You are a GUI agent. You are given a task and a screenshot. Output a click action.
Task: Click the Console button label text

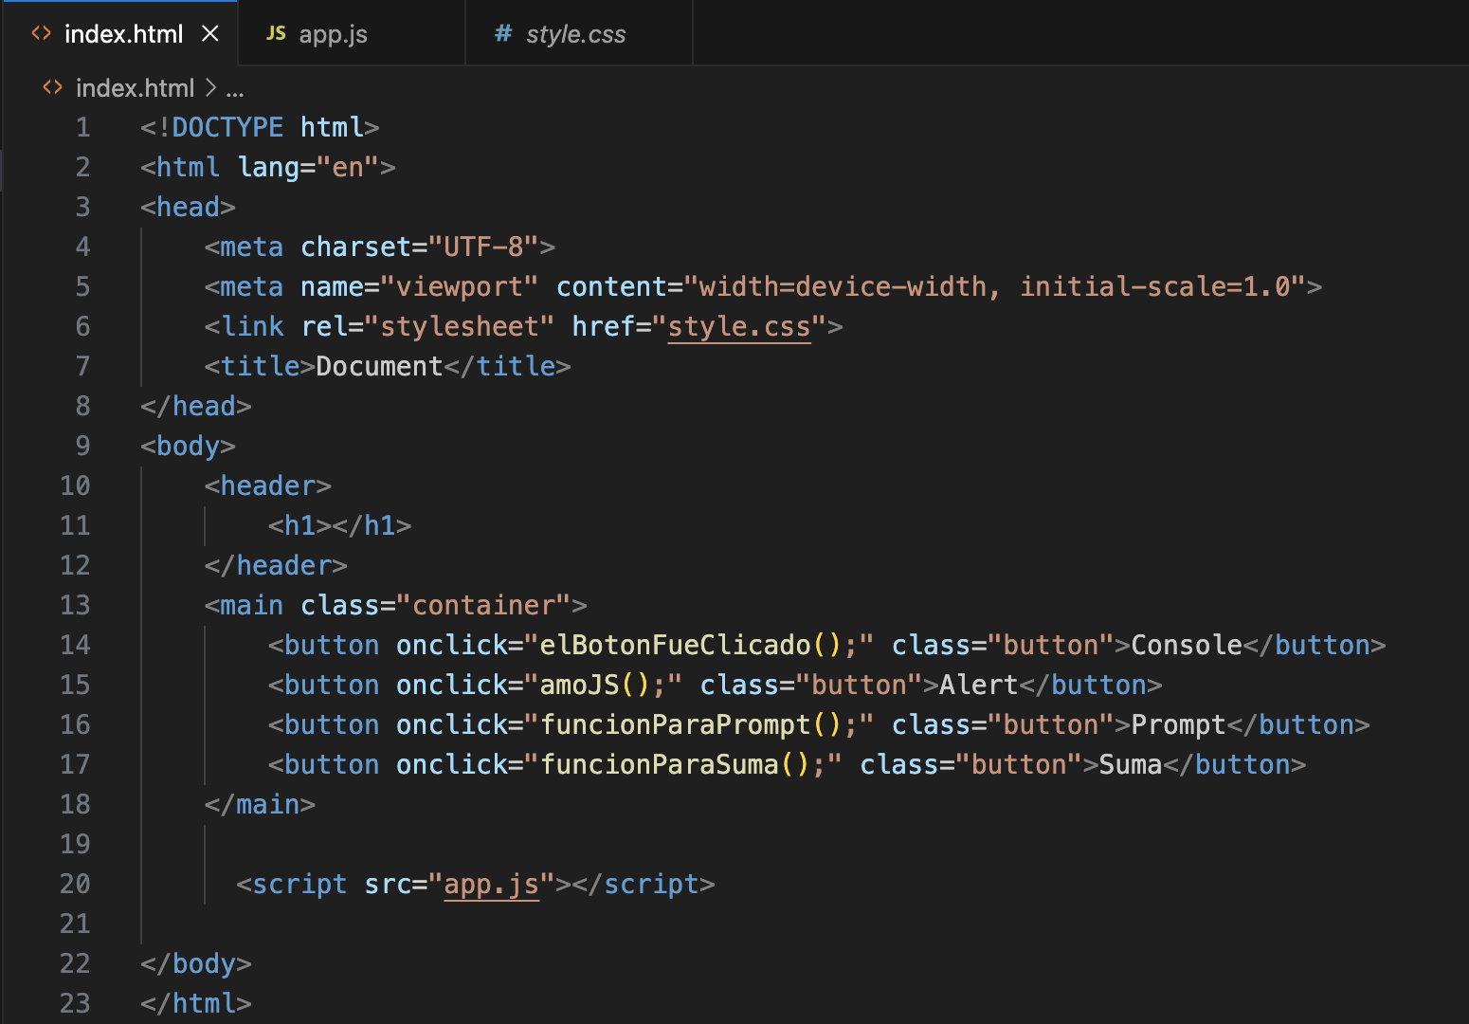click(x=1187, y=646)
